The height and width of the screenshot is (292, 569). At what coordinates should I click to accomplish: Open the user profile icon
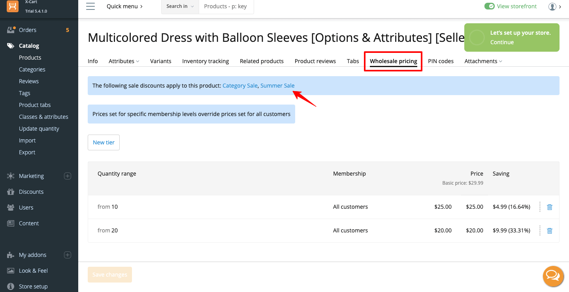point(552,6)
